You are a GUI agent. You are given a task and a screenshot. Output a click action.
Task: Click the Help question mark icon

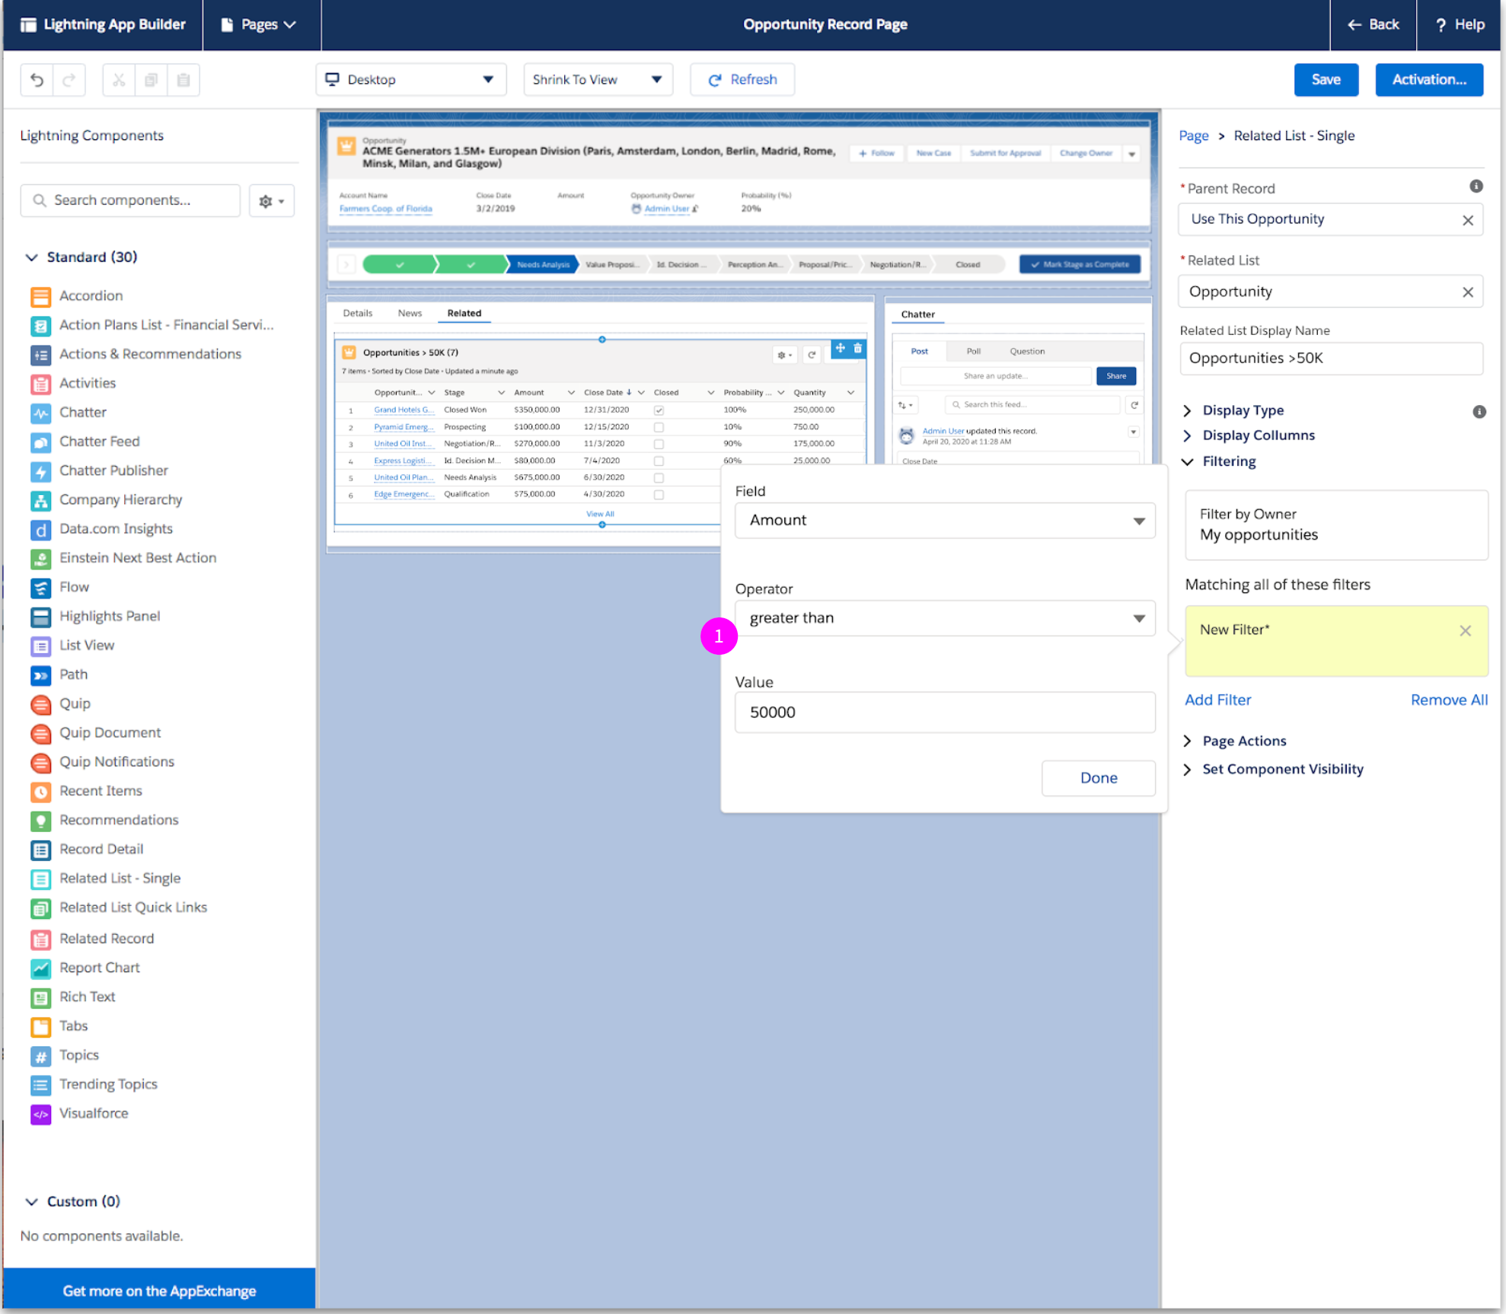[x=1441, y=24]
